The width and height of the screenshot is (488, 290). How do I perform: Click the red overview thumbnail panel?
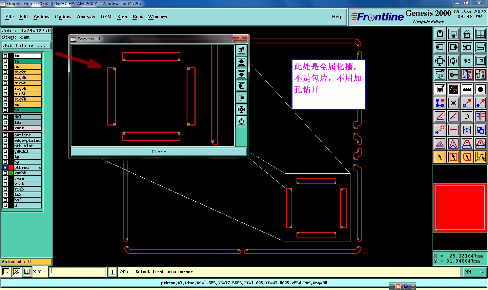[x=460, y=208]
